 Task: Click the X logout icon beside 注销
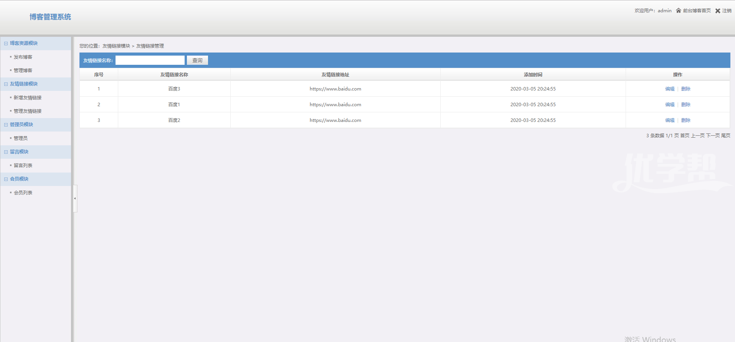pos(717,11)
